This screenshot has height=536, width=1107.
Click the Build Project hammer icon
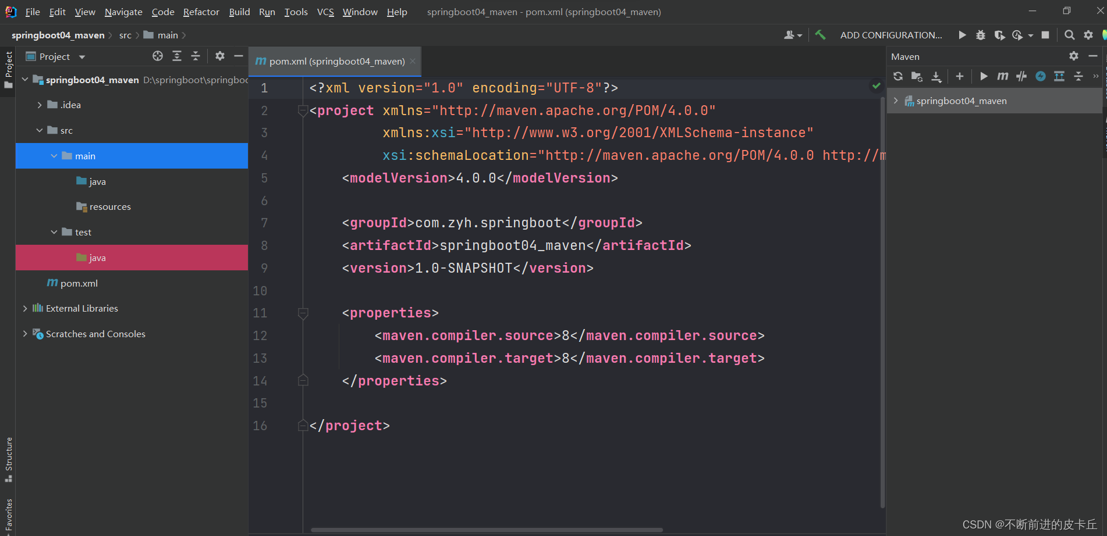tap(820, 35)
